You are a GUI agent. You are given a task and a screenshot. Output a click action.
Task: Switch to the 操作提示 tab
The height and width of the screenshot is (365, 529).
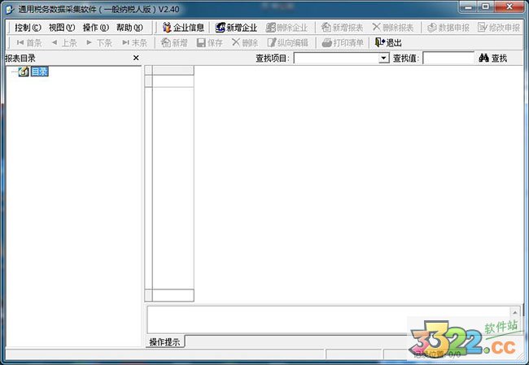pyautogui.click(x=164, y=342)
